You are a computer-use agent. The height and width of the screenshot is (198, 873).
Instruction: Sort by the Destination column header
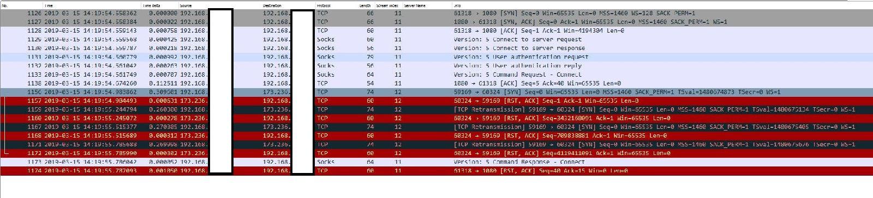tap(272, 5)
